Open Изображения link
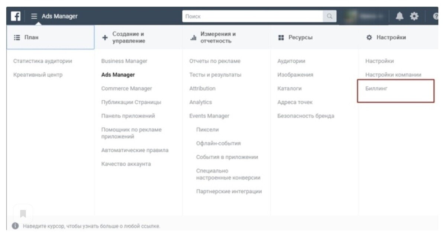Screen dimensions: 446x243 click(295, 75)
